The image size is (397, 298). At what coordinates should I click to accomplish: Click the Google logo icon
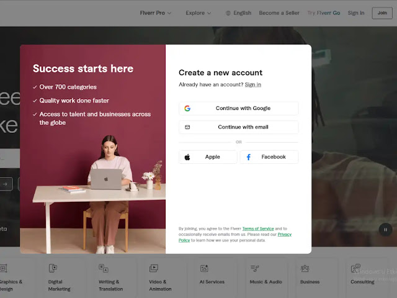tap(187, 109)
